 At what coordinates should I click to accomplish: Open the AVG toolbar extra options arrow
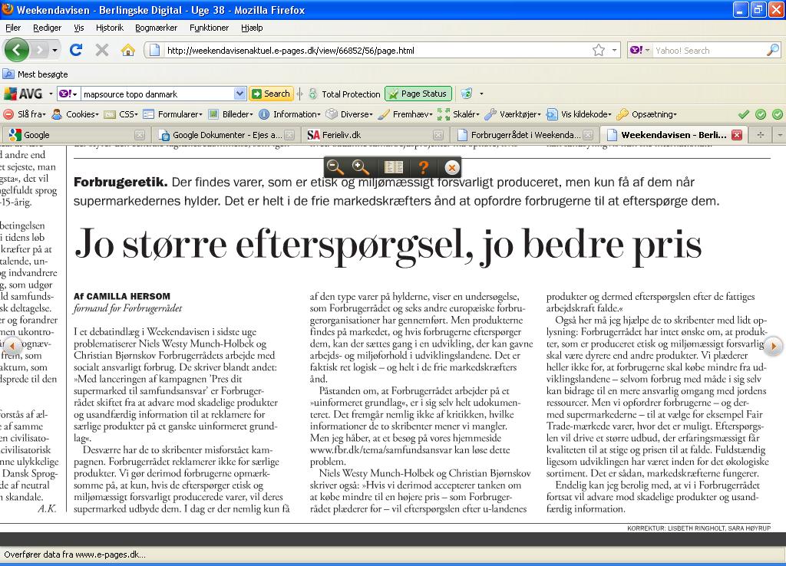point(481,94)
